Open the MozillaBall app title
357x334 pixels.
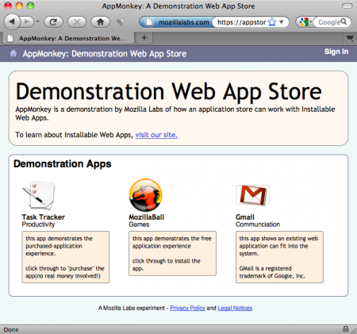[x=147, y=217]
